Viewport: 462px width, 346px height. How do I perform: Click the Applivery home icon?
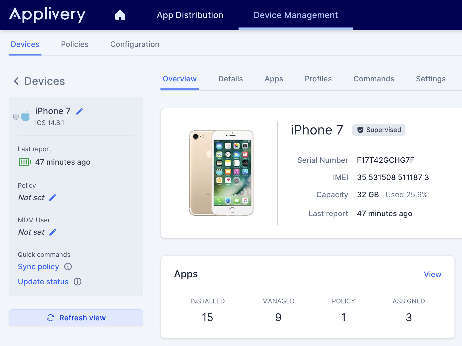[120, 15]
